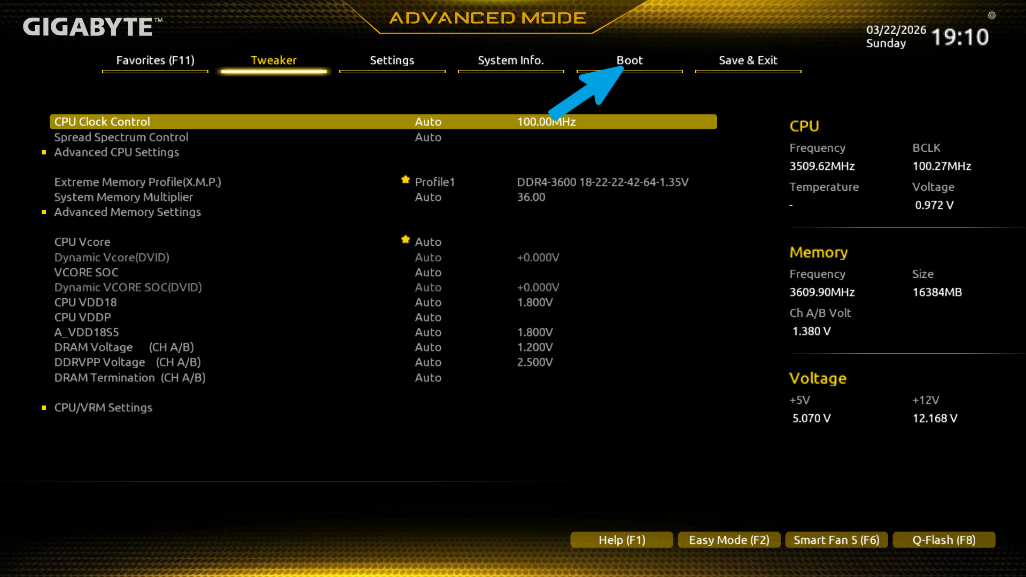The image size is (1026, 577).
Task: Open CPU Vcore Auto dropdown
Action: coord(428,242)
